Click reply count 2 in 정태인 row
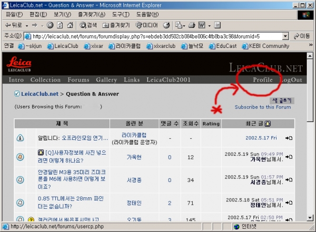The width and height of the screenshot is (316, 232). (x=170, y=203)
